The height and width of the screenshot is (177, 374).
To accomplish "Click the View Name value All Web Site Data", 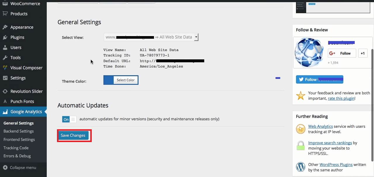I will coord(159,50).
